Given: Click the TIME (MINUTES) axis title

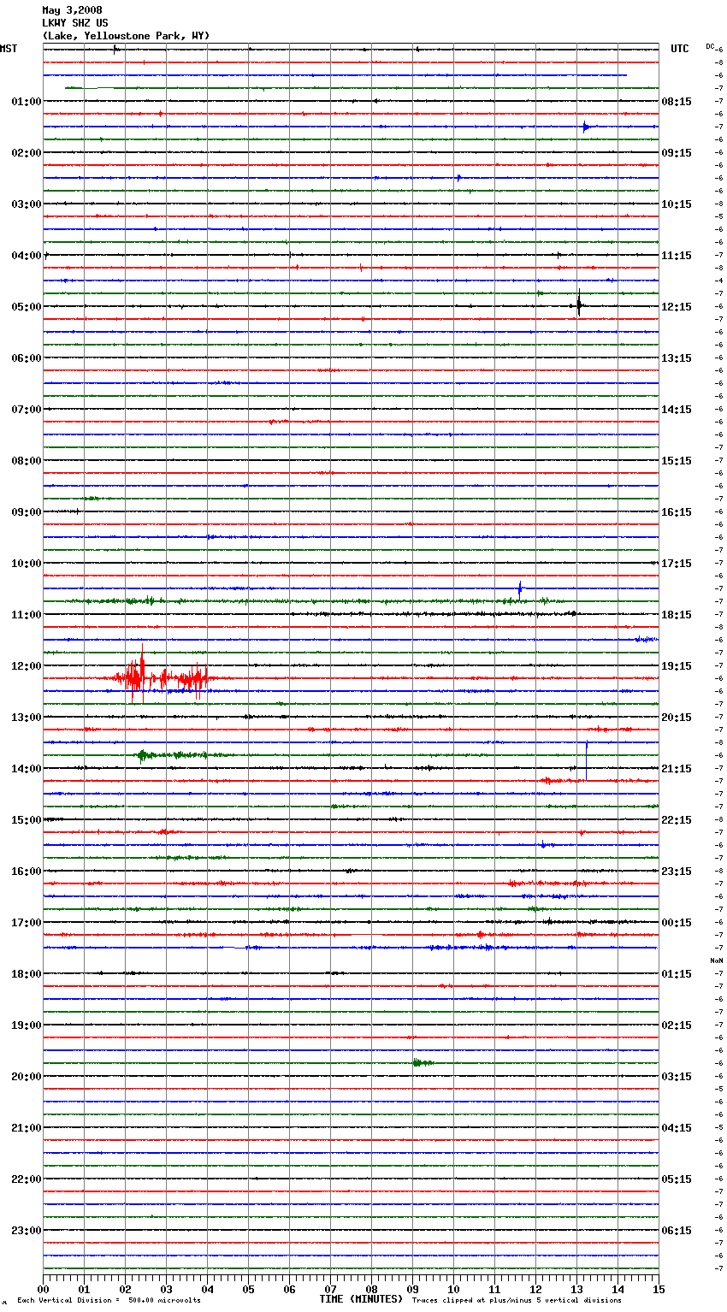Looking at the screenshot, I should (x=361, y=1299).
